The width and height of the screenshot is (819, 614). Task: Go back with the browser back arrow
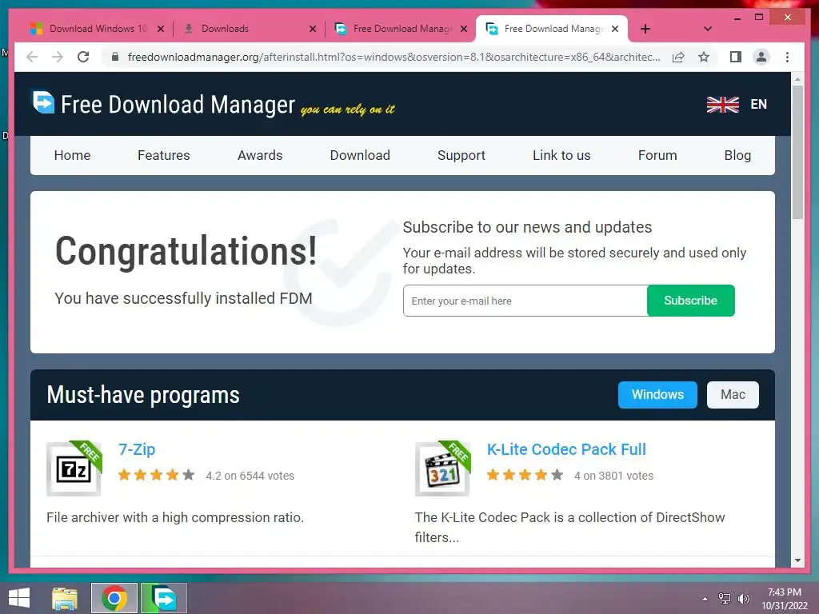pos(32,57)
